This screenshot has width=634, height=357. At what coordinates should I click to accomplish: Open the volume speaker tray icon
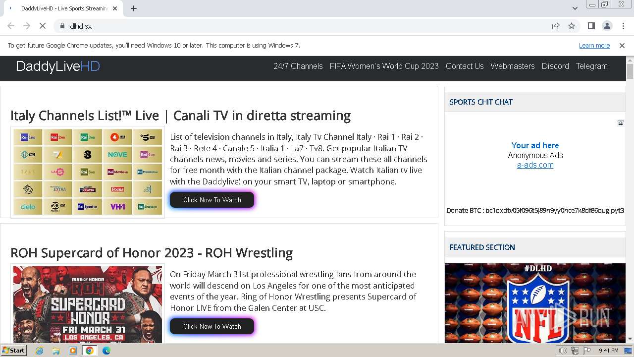563,351
